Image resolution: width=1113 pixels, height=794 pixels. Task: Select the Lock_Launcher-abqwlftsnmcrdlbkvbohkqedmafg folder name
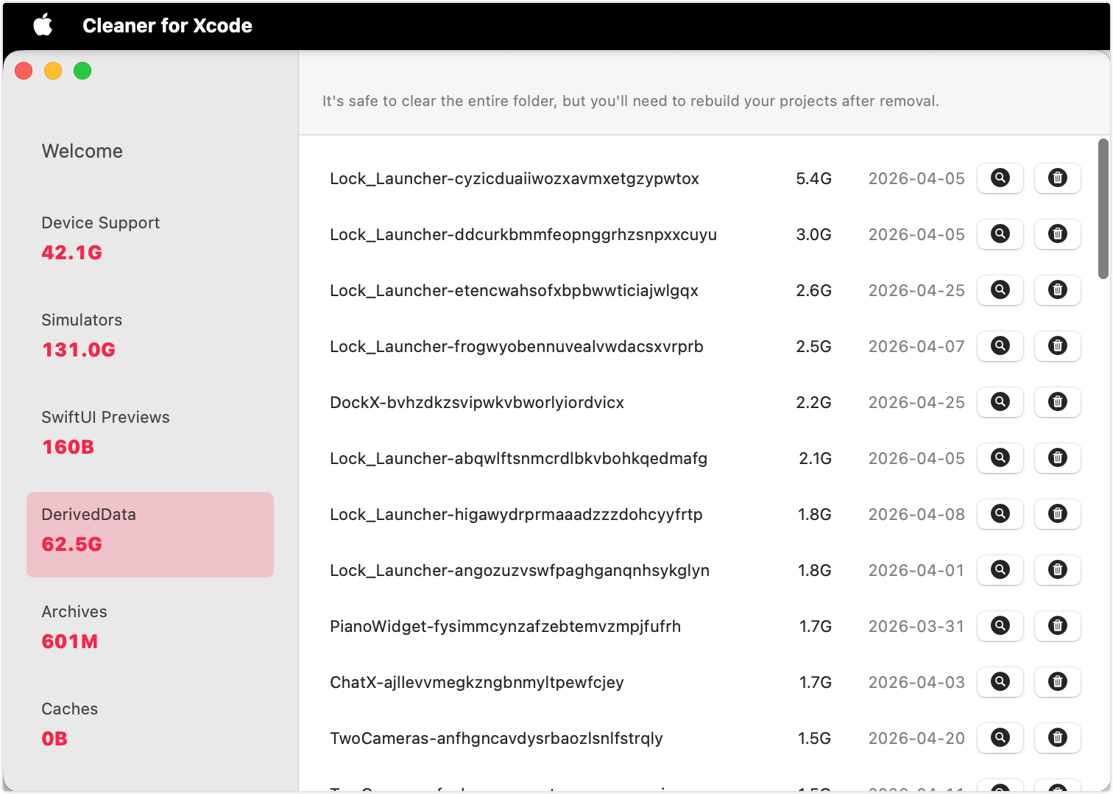coord(518,459)
